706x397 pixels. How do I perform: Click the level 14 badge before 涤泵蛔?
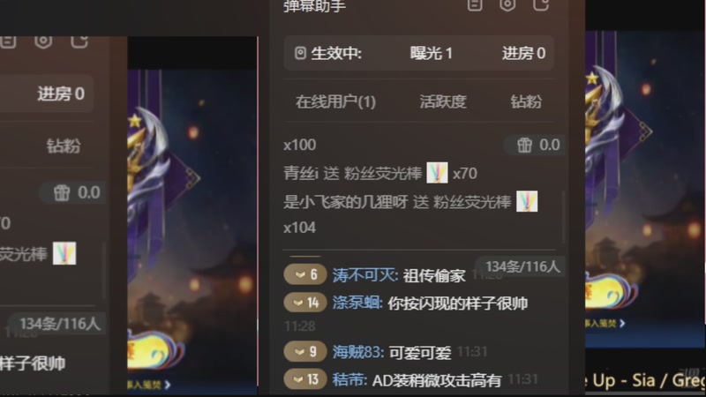[305, 303]
